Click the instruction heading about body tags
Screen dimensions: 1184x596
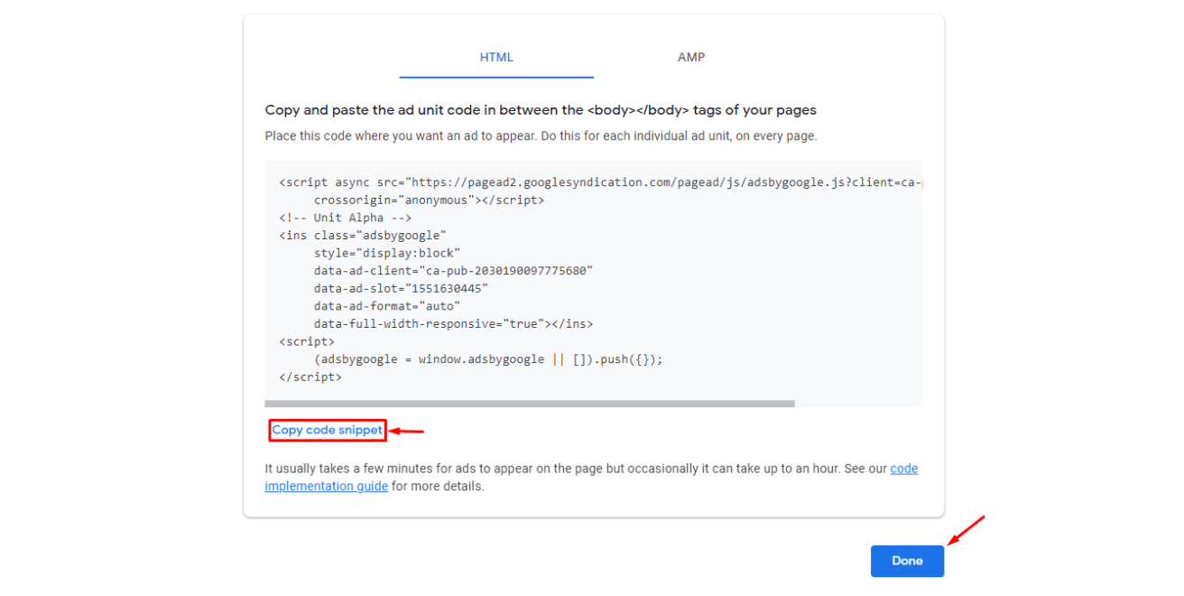pyautogui.click(x=540, y=109)
